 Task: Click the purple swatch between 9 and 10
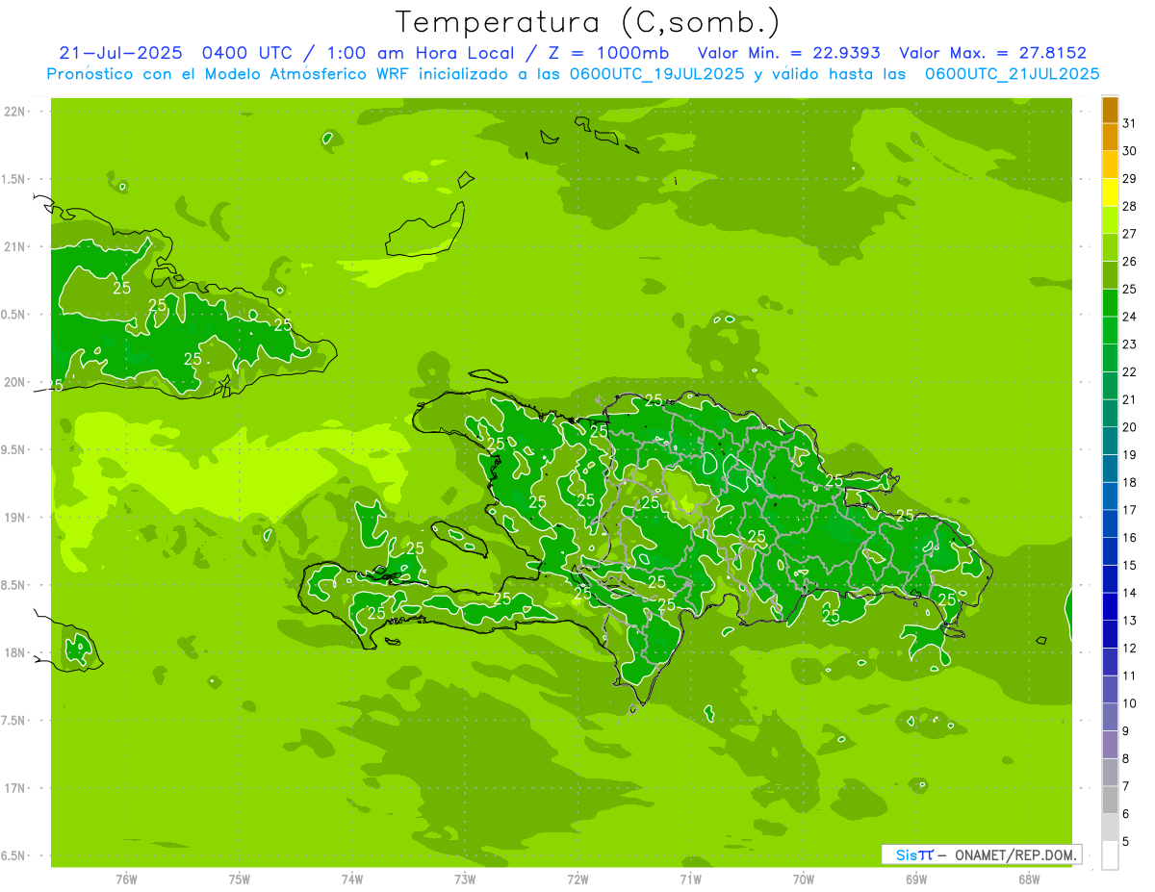point(1110,717)
